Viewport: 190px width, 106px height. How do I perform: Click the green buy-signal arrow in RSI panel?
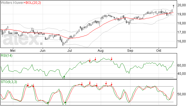click(64, 77)
